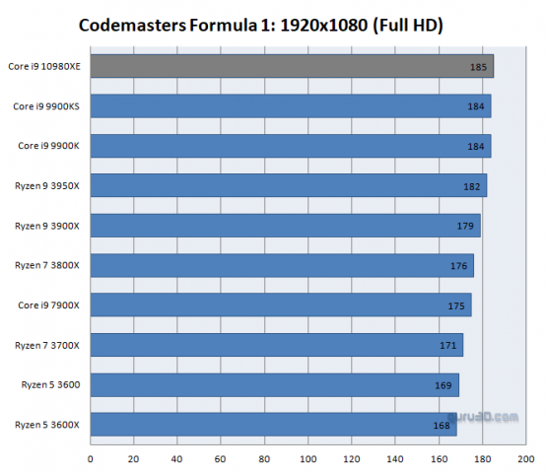The image size is (547, 473).
Task: Click the value 179 data label
Action: pyautogui.click(x=465, y=227)
